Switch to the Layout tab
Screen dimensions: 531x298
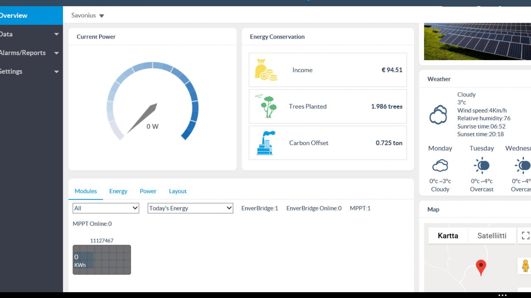(x=178, y=191)
